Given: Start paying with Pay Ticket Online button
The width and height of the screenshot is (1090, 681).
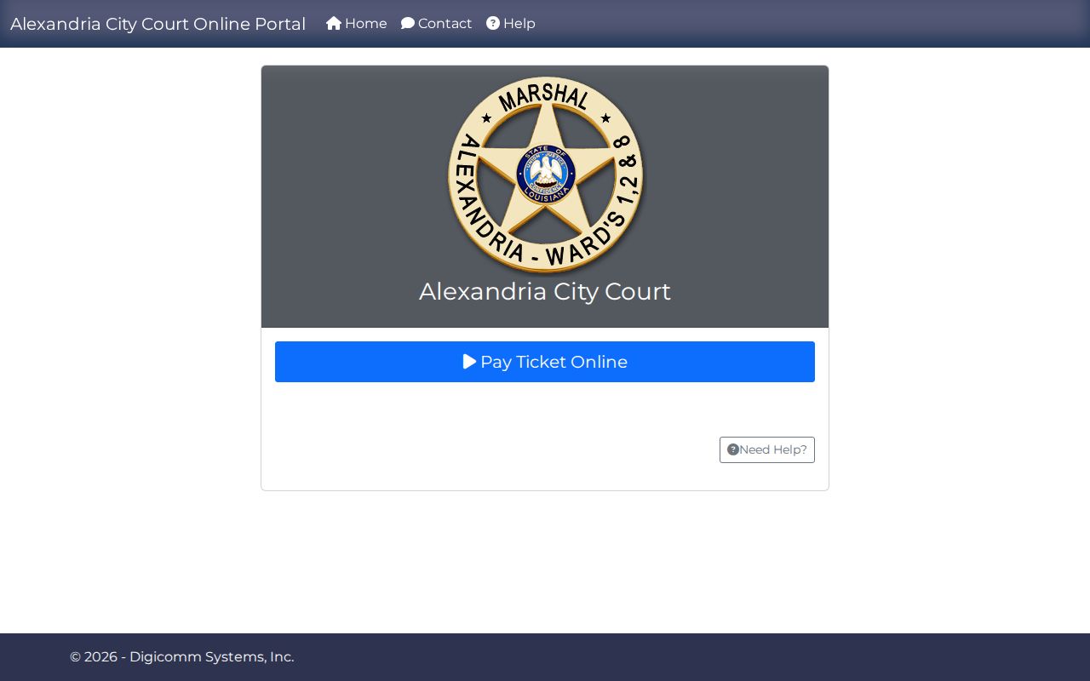Looking at the screenshot, I should 545,362.
